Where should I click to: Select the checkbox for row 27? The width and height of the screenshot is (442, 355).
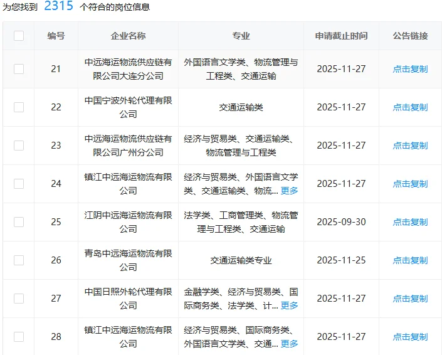click(x=19, y=299)
